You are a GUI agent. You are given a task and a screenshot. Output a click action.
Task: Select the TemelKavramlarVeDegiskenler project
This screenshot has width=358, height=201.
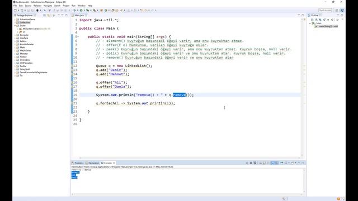[34, 73]
